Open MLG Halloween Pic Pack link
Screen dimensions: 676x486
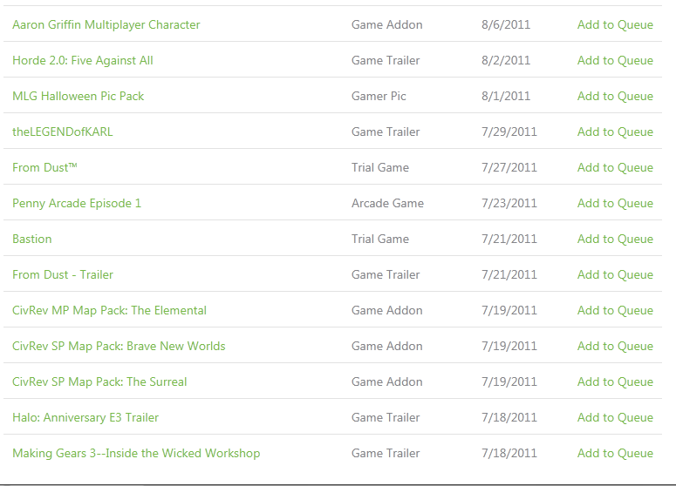[78, 97]
